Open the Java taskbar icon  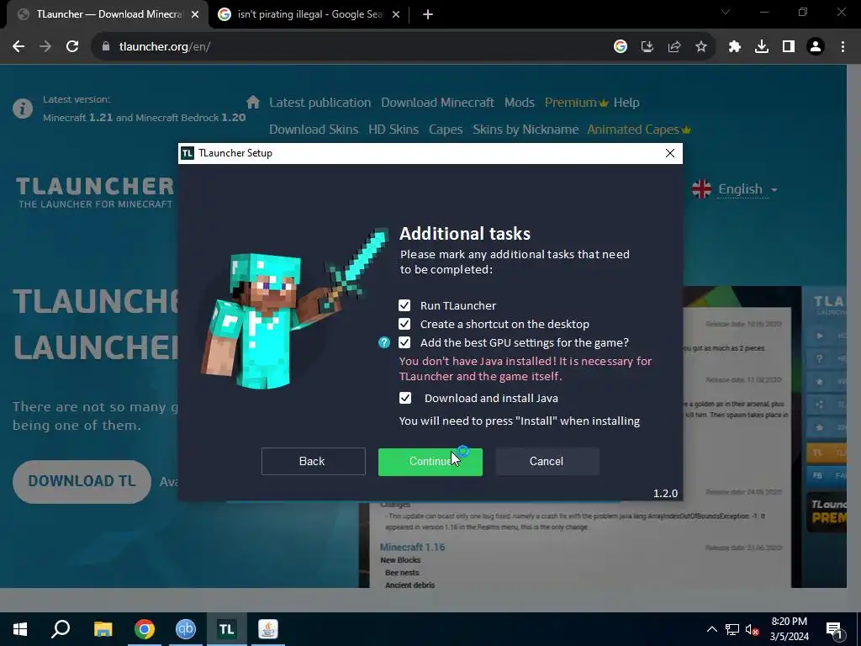(x=268, y=629)
